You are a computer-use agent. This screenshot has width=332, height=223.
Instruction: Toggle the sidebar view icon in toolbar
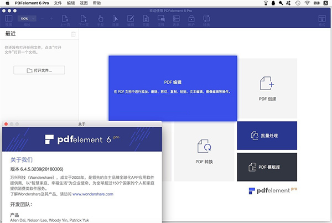9,19
